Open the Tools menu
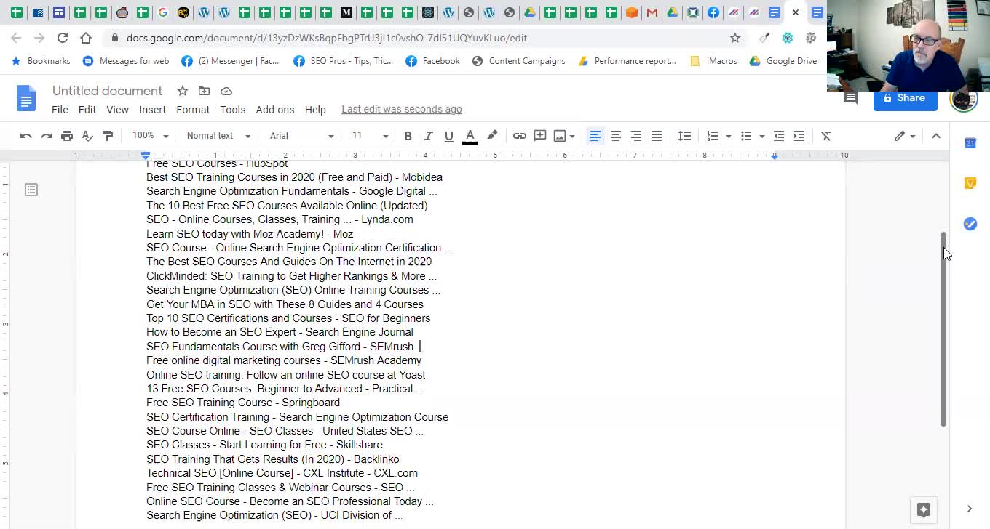The width and height of the screenshot is (990, 529). click(x=233, y=110)
